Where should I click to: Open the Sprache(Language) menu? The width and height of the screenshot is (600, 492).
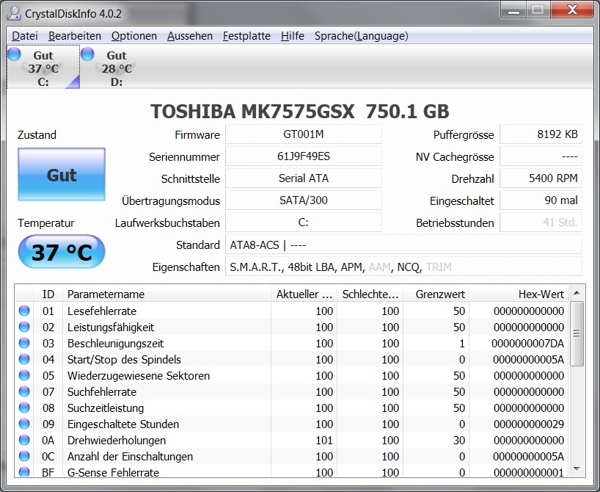click(x=361, y=36)
